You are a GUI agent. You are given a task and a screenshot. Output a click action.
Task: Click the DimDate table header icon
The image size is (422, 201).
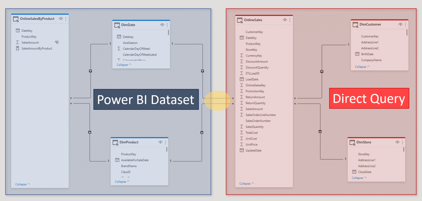coord(117,25)
